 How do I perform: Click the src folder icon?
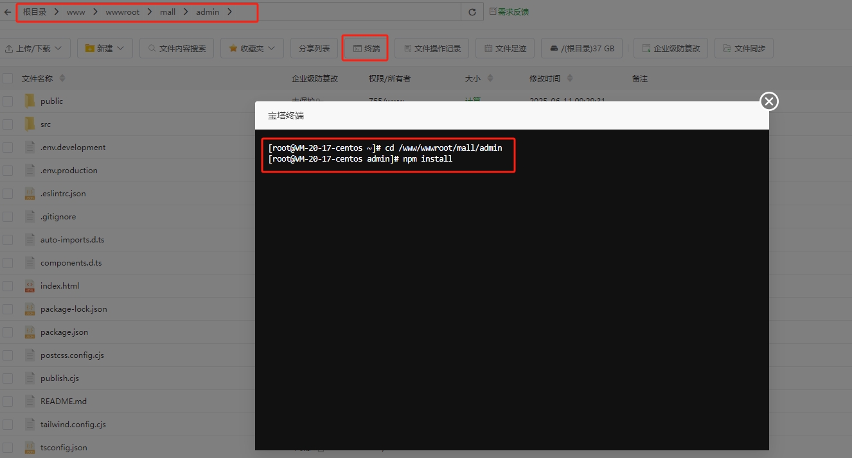30,124
